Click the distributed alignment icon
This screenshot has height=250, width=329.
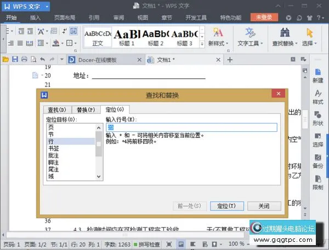(x=30, y=43)
